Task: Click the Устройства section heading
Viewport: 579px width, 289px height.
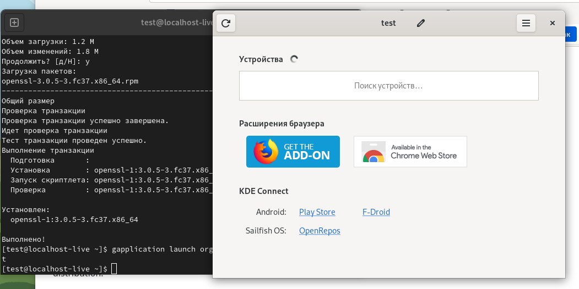Action: (x=261, y=59)
